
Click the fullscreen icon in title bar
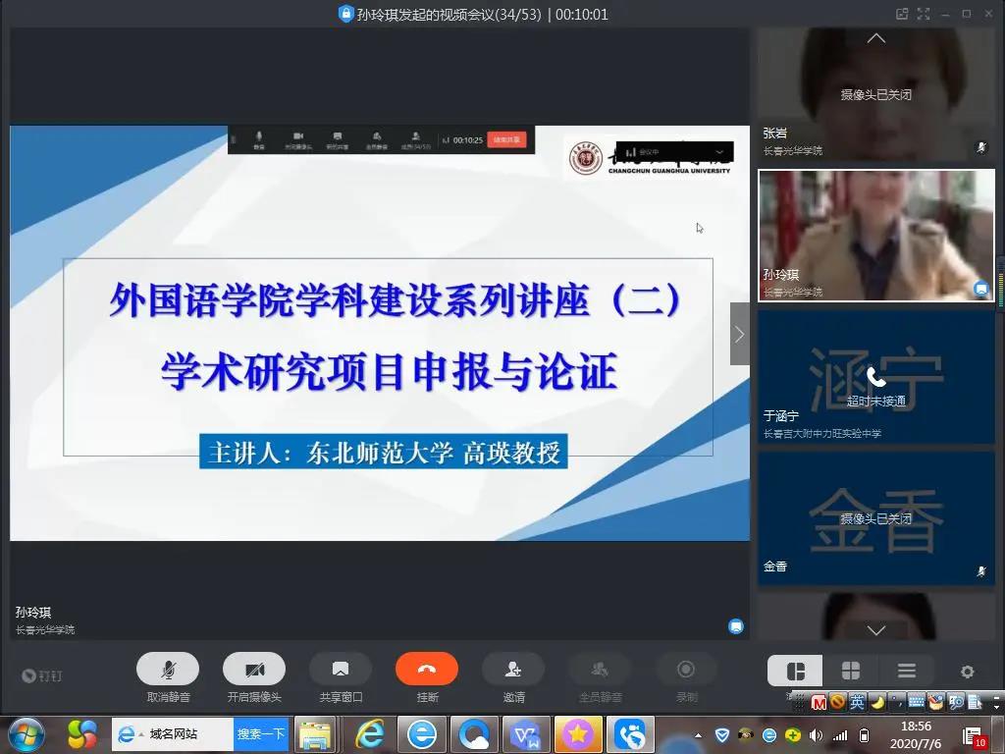tap(924, 14)
